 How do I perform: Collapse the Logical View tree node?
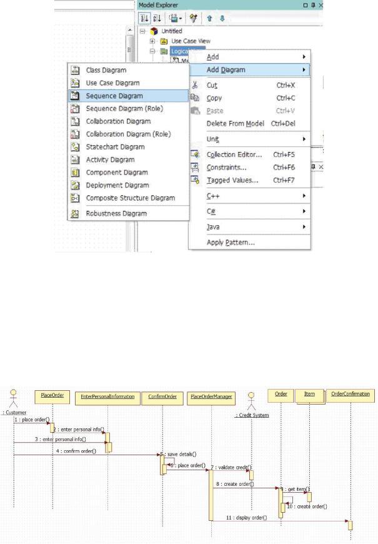tap(152, 51)
